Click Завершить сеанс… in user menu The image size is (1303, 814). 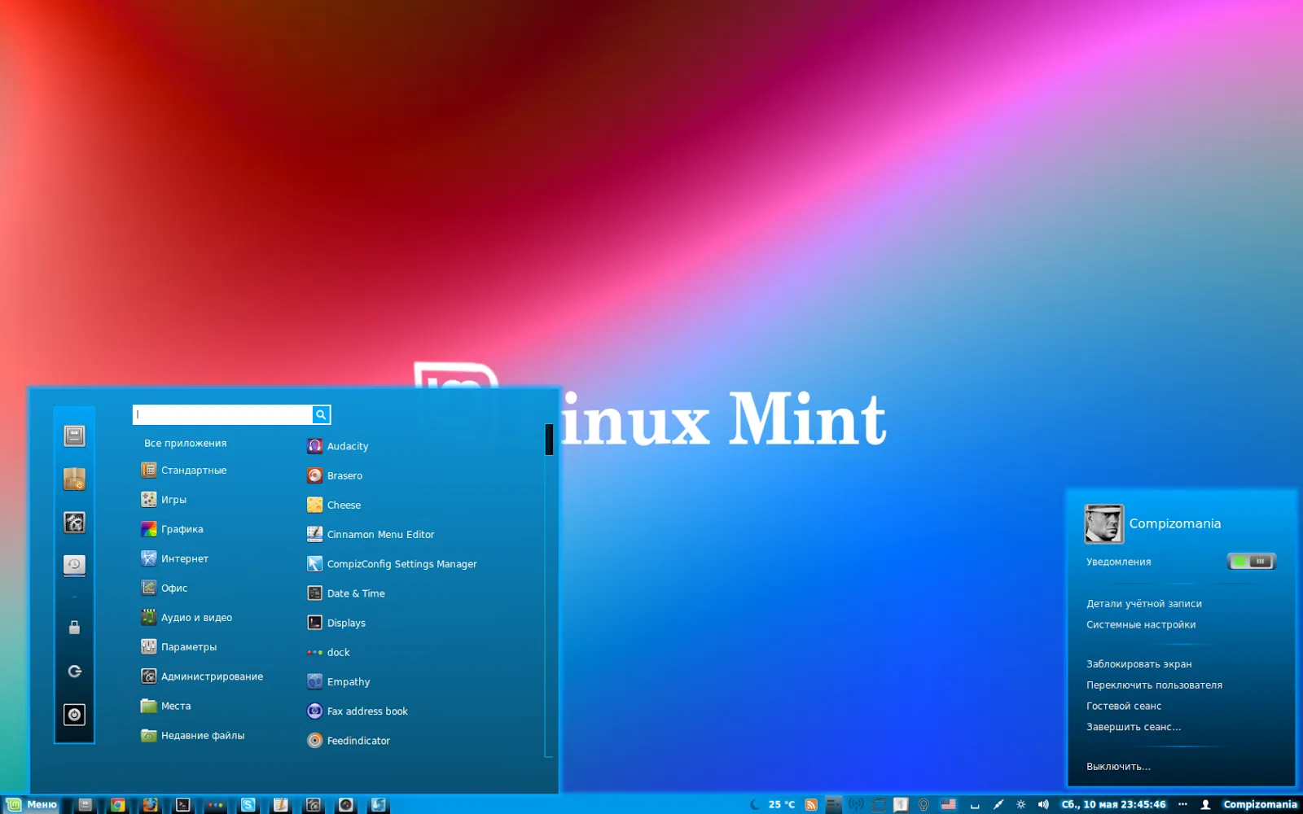pos(1133,727)
